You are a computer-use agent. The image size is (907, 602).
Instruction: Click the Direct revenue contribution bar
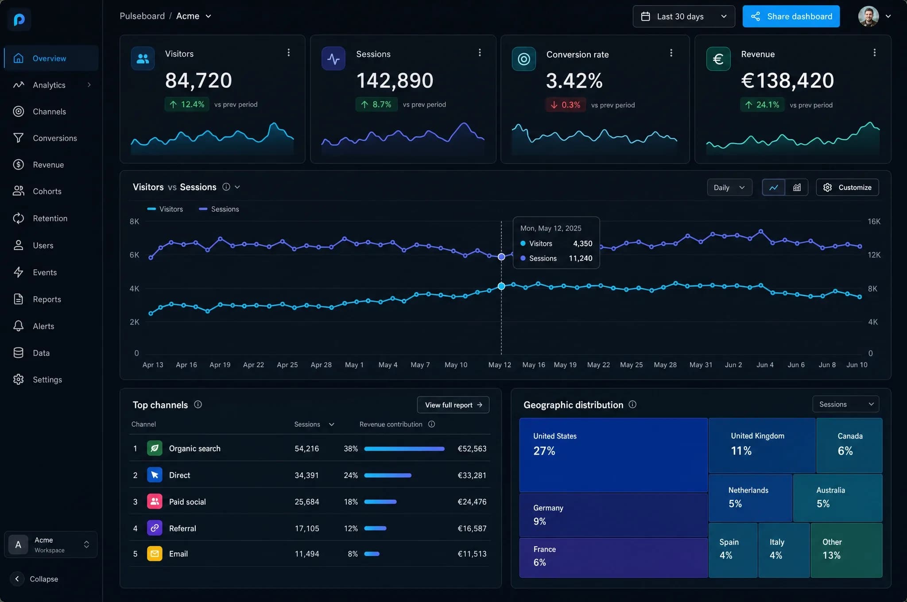coord(388,475)
